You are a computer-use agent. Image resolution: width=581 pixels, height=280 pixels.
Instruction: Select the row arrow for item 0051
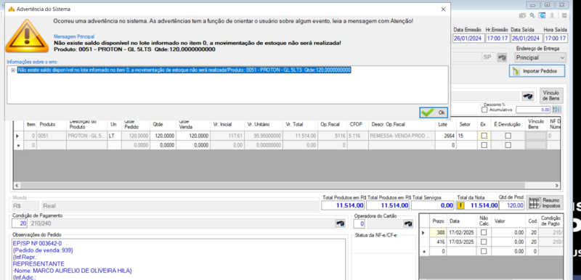[x=18, y=136]
